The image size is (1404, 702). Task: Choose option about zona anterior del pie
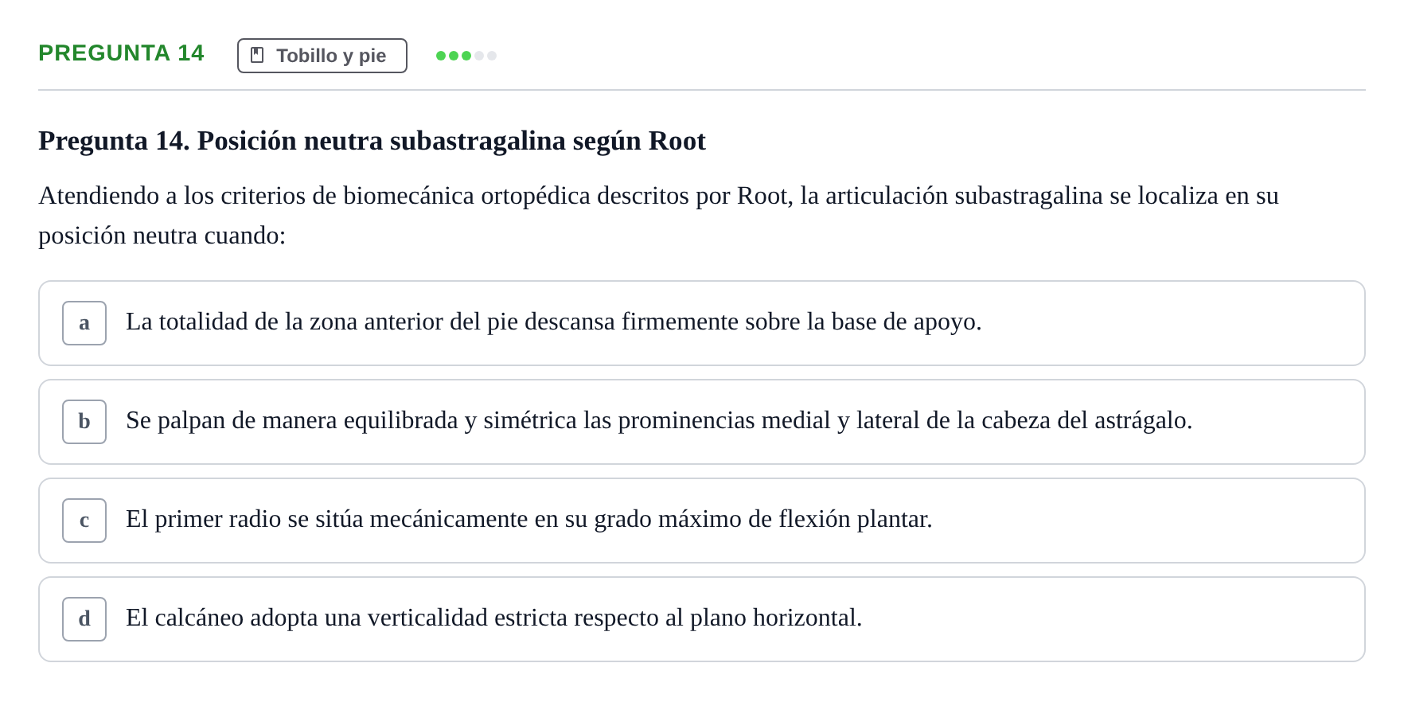(x=702, y=323)
